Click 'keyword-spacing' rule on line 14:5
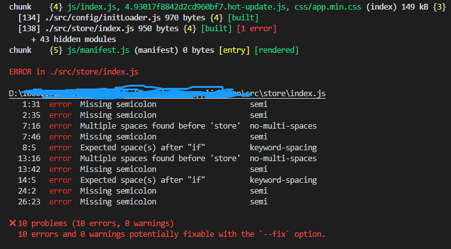The image size is (451, 249). [x=283, y=180]
